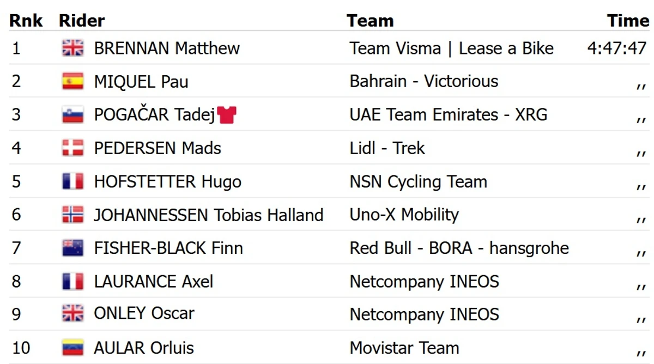The height and width of the screenshot is (364, 654).
Task: Click the Team column header
Action: [370, 21]
